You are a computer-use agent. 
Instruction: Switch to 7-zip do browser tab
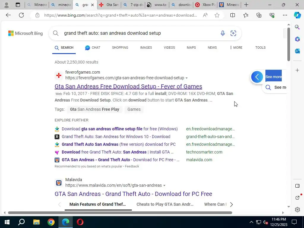tap(133, 5)
